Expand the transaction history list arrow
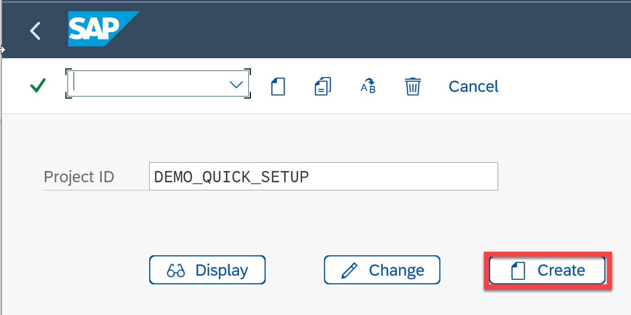The height and width of the screenshot is (315, 631). [236, 86]
